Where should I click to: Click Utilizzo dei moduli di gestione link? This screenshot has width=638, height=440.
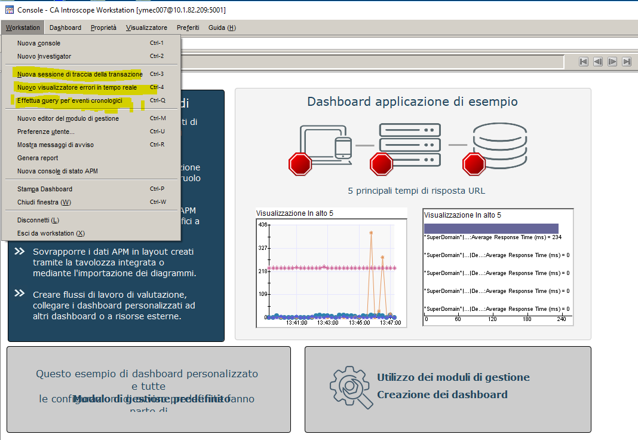tap(453, 377)
